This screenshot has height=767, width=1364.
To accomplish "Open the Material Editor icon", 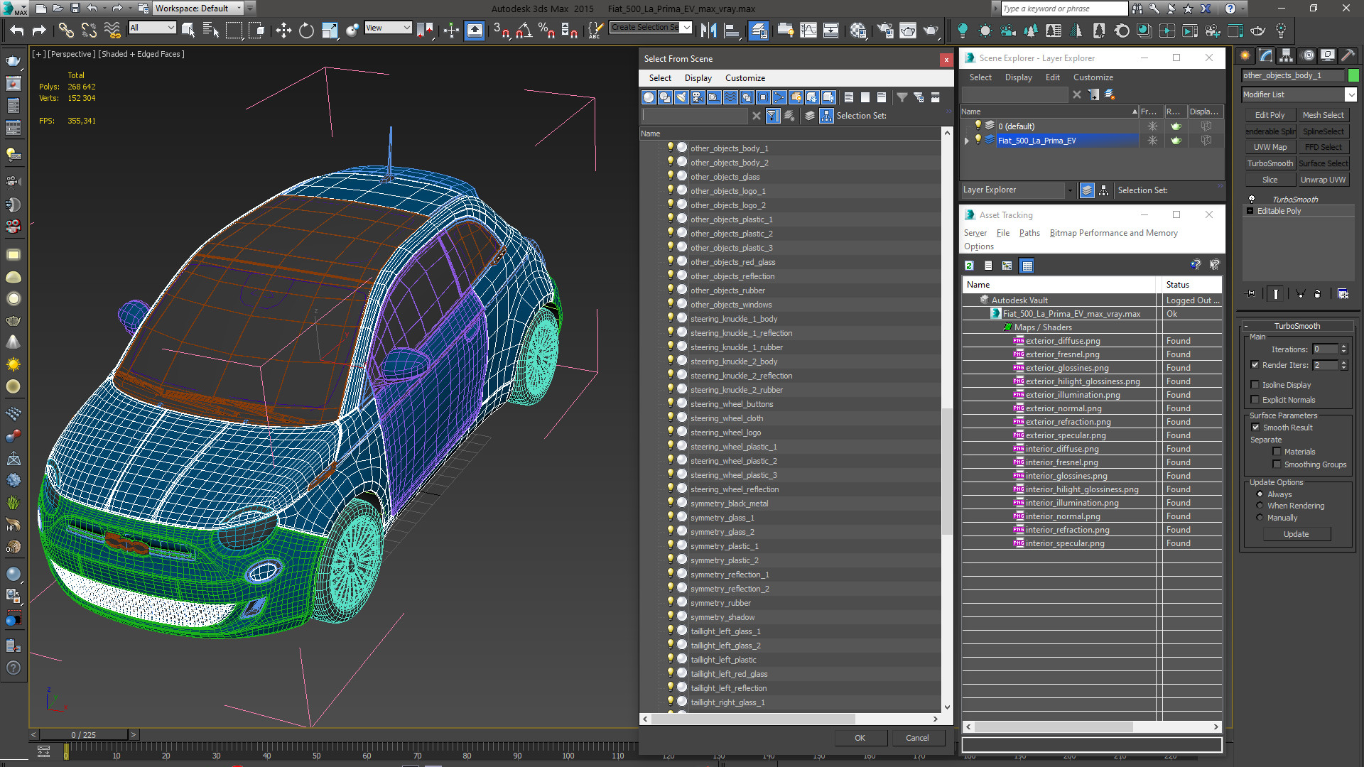I will (x=858, y=30).
